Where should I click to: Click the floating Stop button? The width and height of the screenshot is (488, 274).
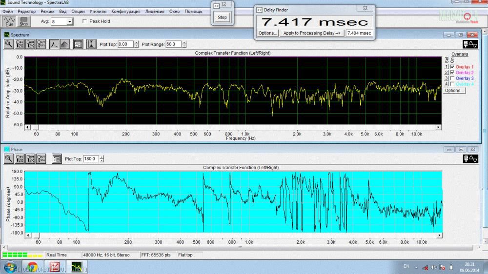[x=222, y=18]
